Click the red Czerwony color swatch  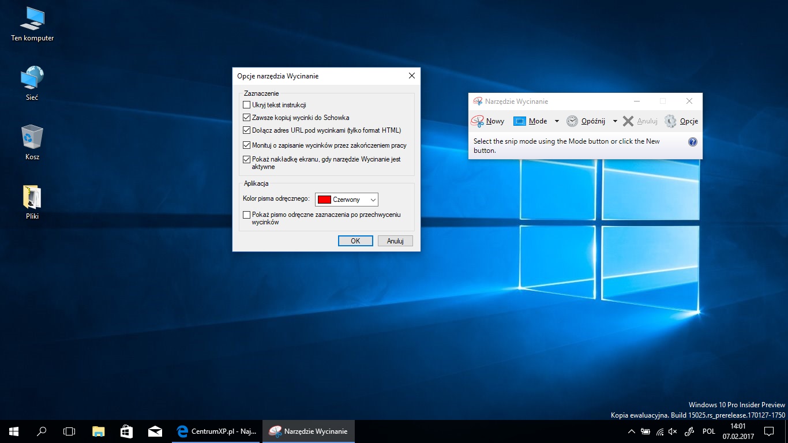(324, 200)
